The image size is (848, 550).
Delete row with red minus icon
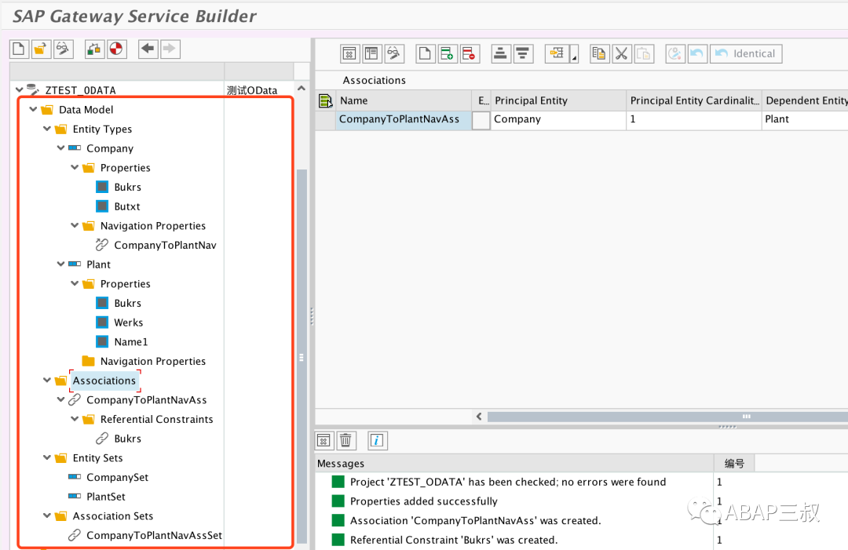pyautogui.click(x=470, y=53)
